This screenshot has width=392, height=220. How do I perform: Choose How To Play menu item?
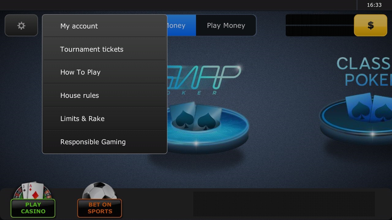click(104, 72)
